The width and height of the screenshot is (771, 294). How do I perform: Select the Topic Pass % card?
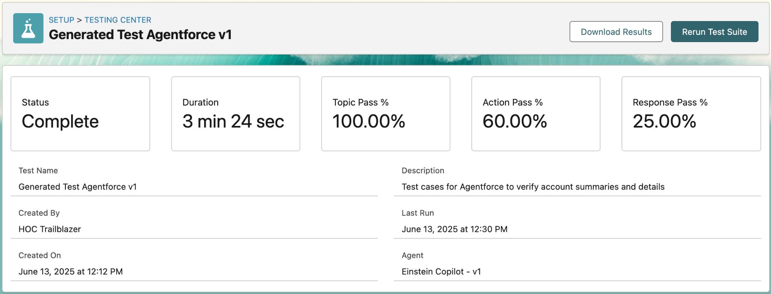(x=385, y=113)
